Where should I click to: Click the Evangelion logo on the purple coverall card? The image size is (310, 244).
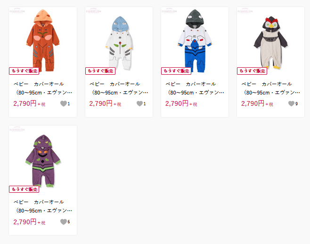[x=17, y=129]
